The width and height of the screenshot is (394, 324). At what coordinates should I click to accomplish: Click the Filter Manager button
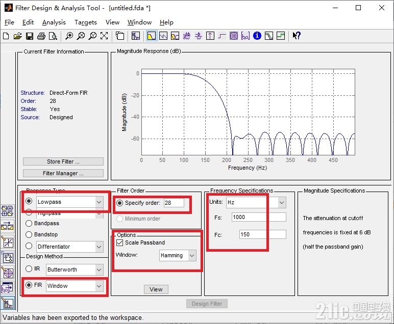pyautogui.click(x=63, y=173)
